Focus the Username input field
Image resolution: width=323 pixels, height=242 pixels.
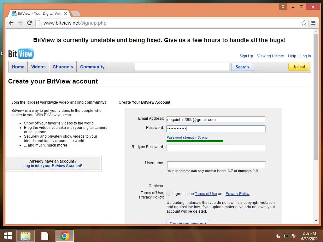pyautogui.click(x=216, y=164)
